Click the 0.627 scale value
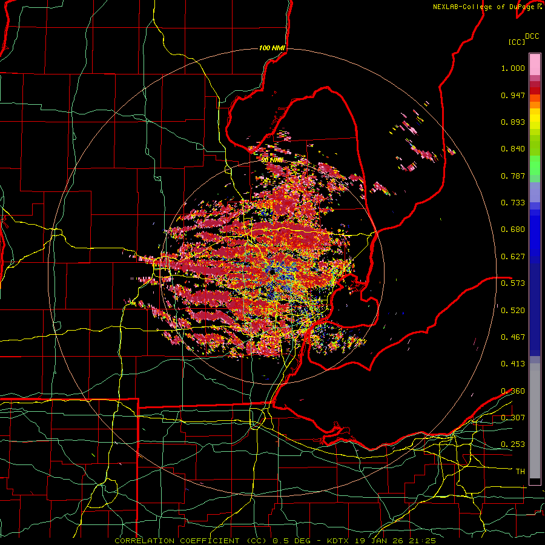This screenshot has width=545, height=545. [x=513, y=257]
